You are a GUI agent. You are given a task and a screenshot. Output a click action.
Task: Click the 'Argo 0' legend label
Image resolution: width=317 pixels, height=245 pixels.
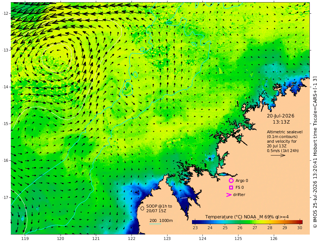(242, 181)
